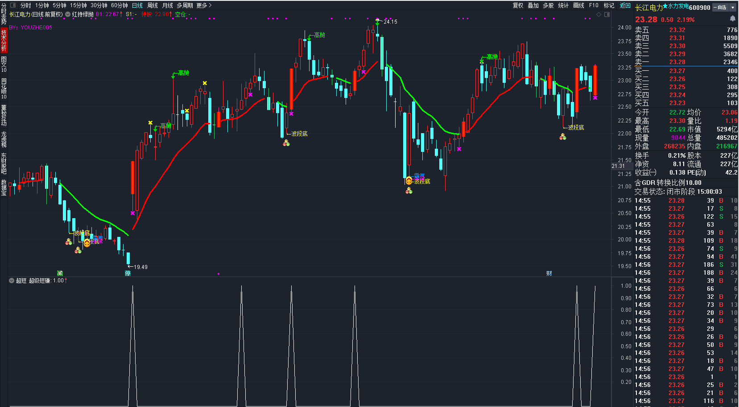Open the F10 company info
The width and height of the screenshot is (739, 407).
[x=594, y=5]
